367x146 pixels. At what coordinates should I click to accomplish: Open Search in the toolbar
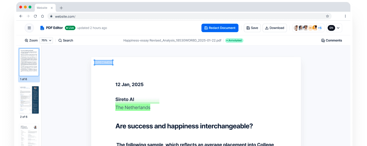point(66,41)
